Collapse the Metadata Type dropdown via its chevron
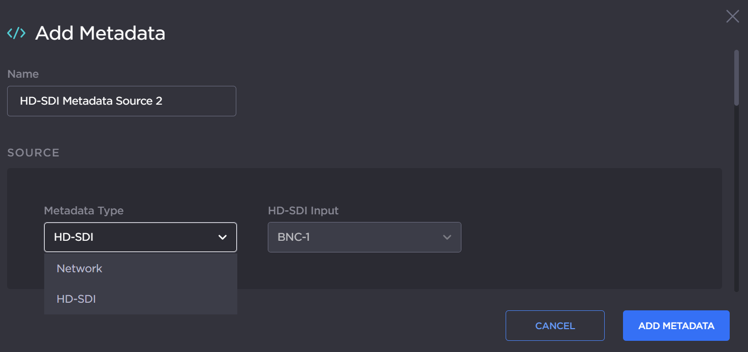This screenshot has width=748, height=352. pyautogui.click(x=222, y=237)
